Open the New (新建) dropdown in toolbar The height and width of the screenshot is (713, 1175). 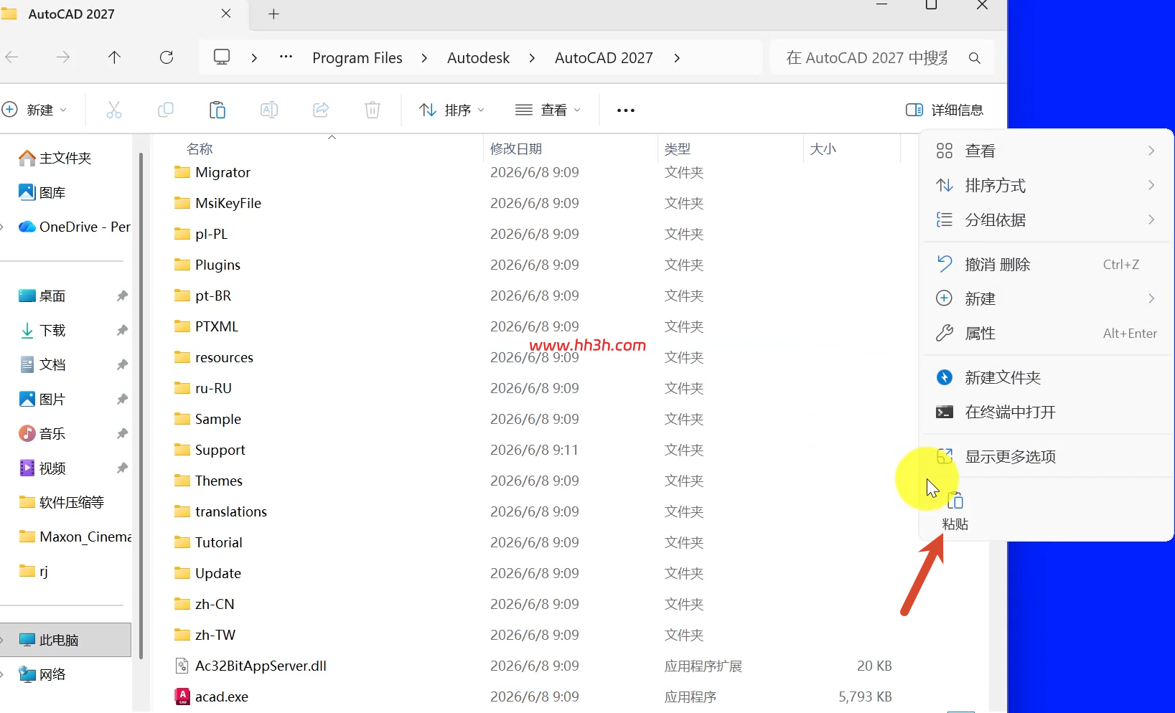coord(34,110)
